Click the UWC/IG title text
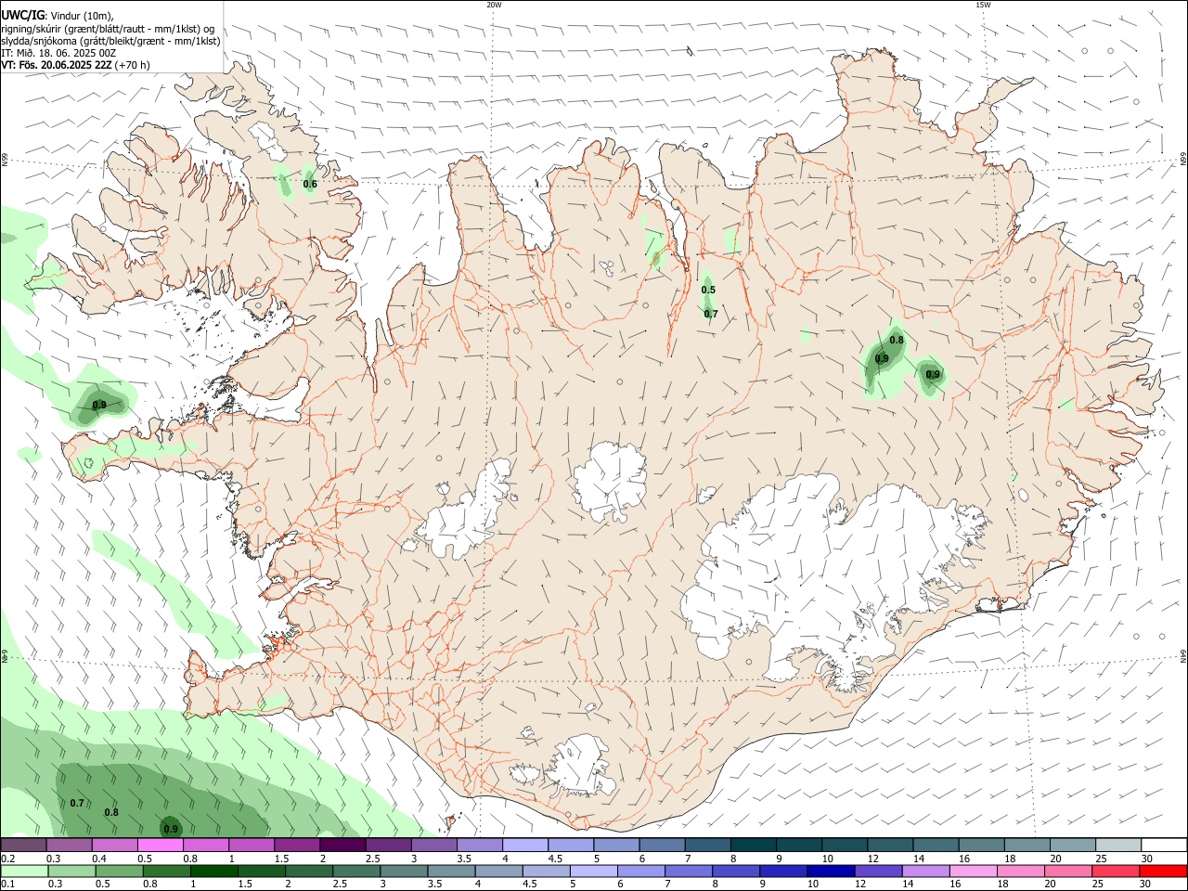This screenshot has height=891, width=1188. tap(23, 15)
